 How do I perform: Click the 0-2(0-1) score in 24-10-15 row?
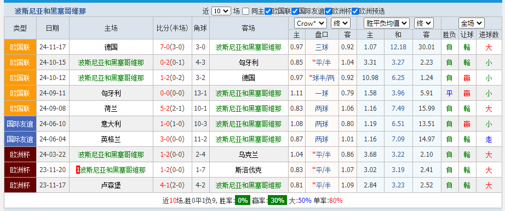coord(172,62)
